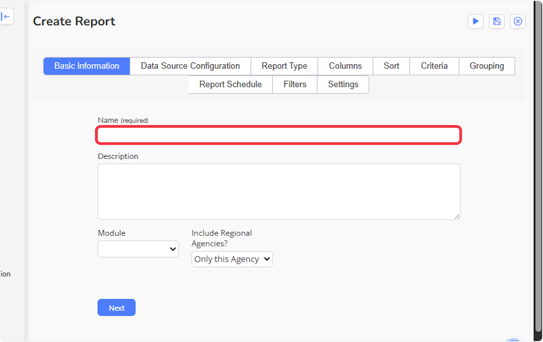Open the Data Source Configuration tab
Viewport: 543px width, 342px height.
pyautogui.click(x=191, y=66)
